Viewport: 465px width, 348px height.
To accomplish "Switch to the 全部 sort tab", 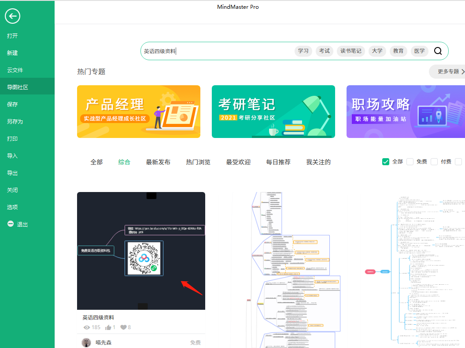I will tap(96, 162).
